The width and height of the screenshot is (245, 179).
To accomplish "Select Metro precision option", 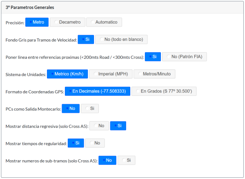I will [37, 22].
